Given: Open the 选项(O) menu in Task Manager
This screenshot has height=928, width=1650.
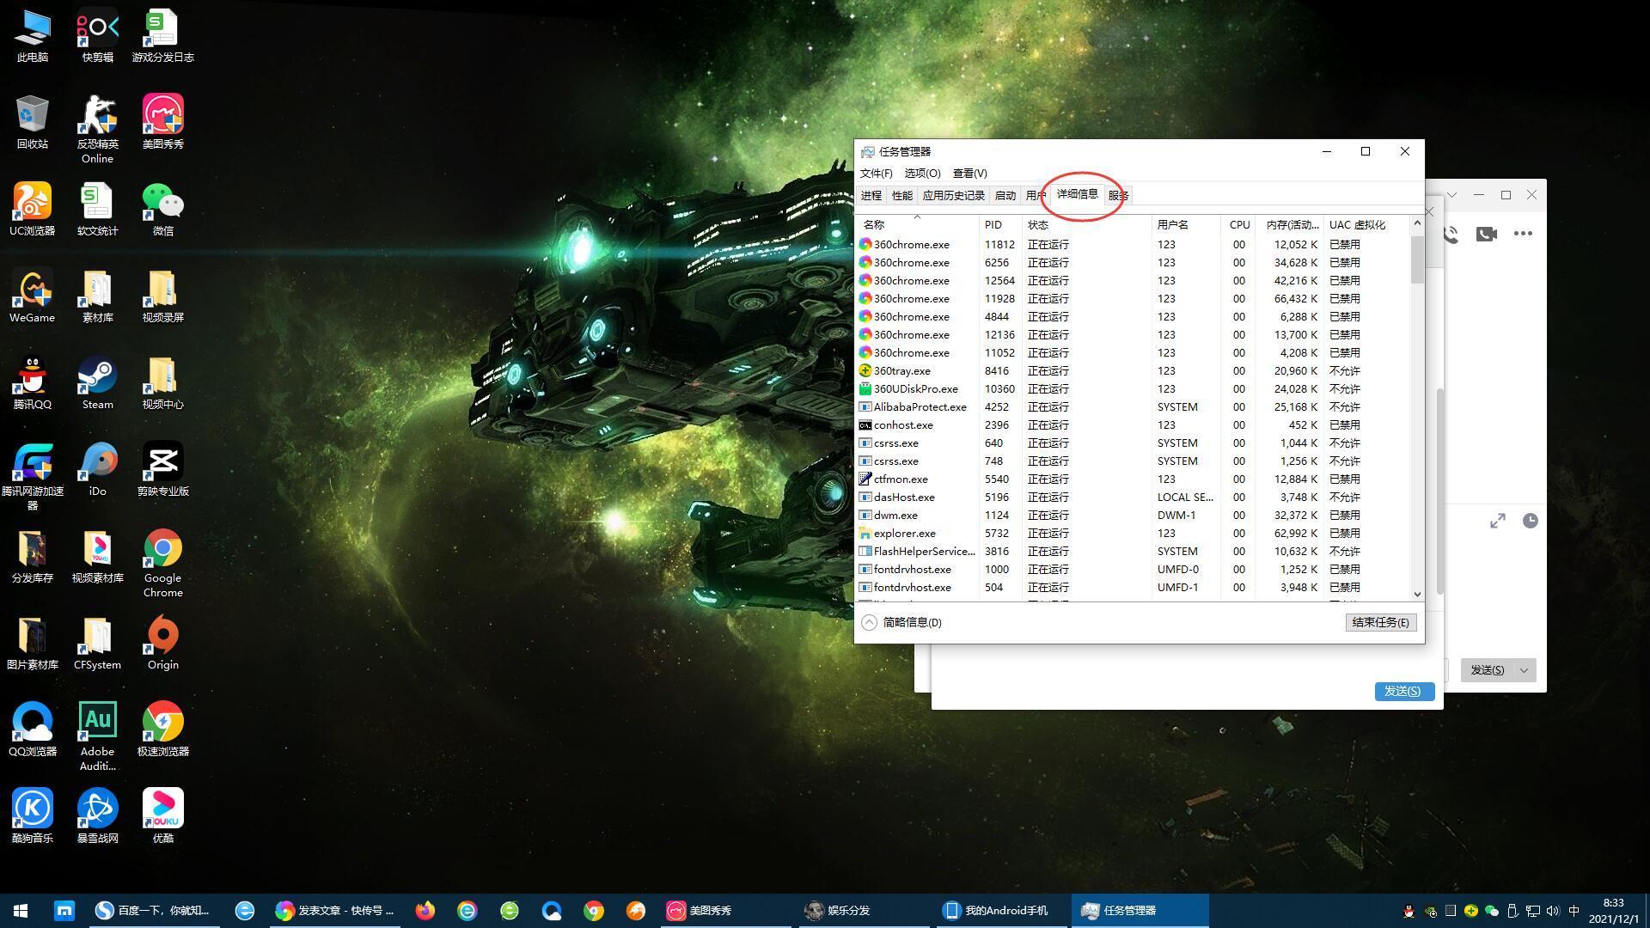Looking at the screenshot, I should 922,174.
